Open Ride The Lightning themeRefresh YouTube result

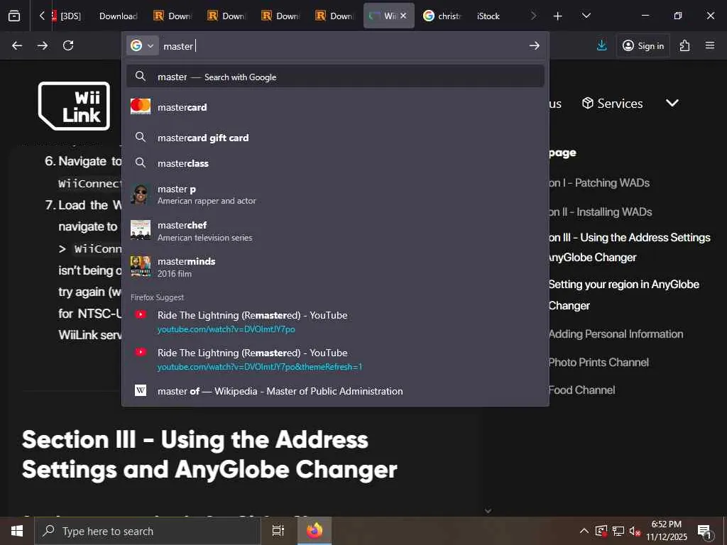pos(335,359)
